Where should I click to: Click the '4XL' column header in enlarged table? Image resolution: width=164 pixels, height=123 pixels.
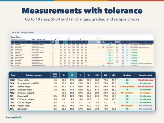click(x=114, y=75)
